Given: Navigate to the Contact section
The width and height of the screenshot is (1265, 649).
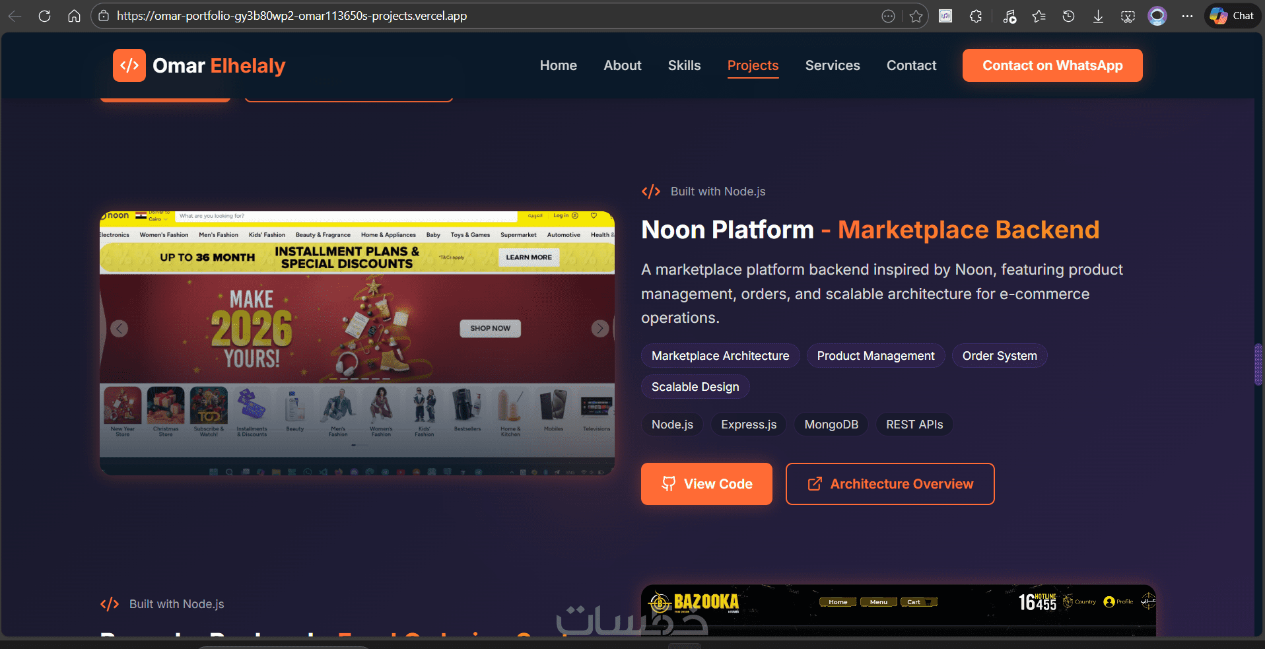Looking at the screenshot, I should pos(912,65).
